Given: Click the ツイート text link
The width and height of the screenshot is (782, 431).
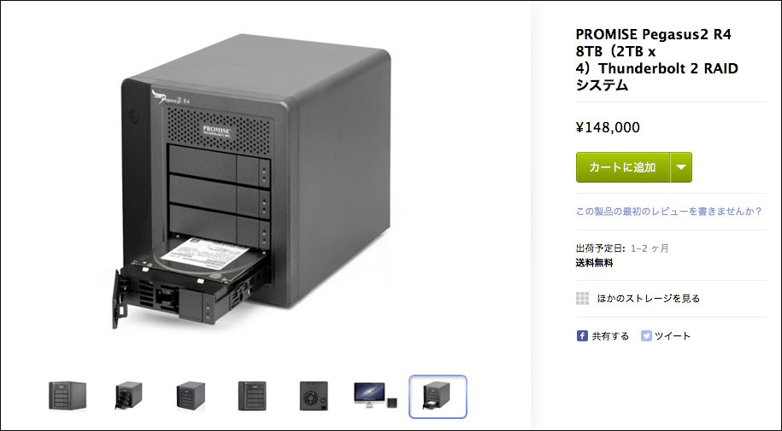Looking at the screenshot, I should (673, 336).
